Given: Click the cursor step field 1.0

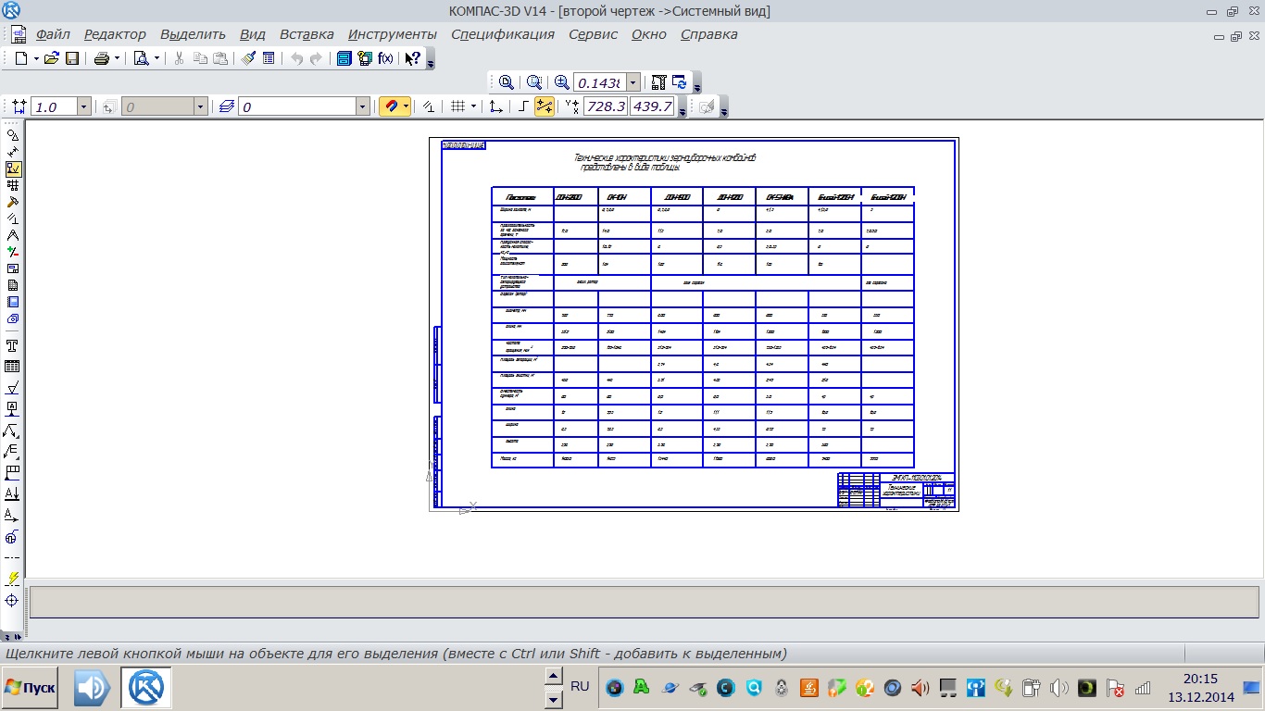Looking at the screenshot, I should click(x=54, y=107).
